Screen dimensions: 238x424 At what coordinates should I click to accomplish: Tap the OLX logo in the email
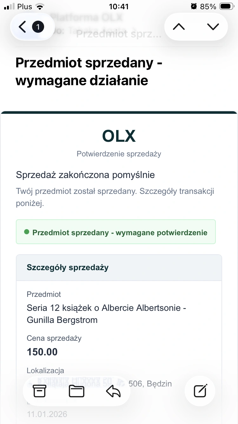(x=119, y=136)
